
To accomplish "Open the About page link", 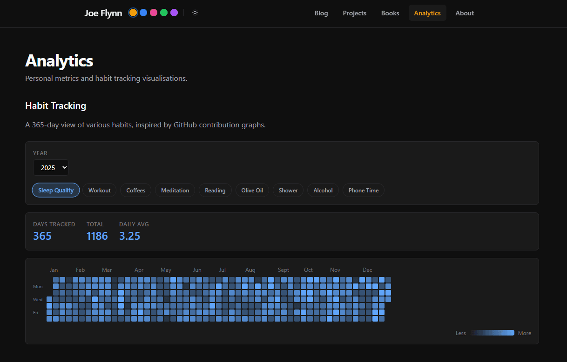I will click(x=465, y=13).
